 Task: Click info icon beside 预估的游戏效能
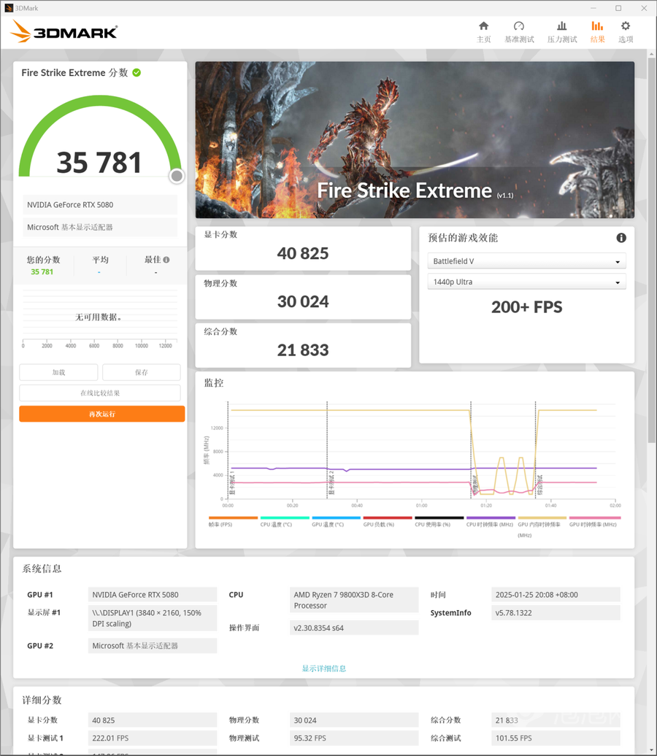(x=621, y=238)
